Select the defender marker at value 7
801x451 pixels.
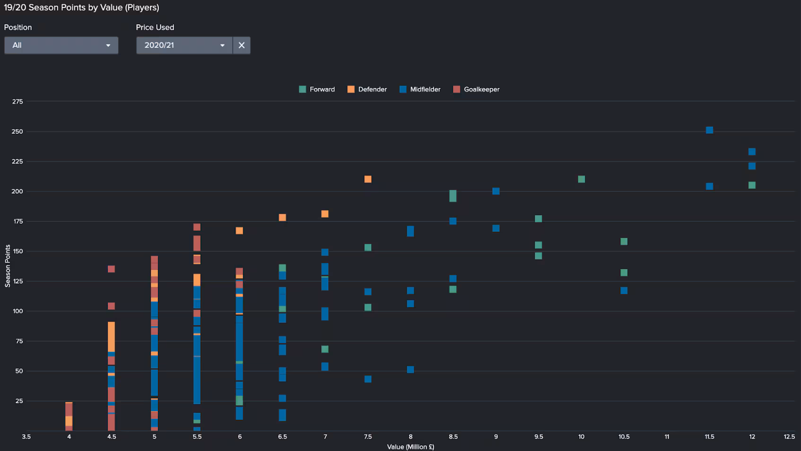(325, 214)
